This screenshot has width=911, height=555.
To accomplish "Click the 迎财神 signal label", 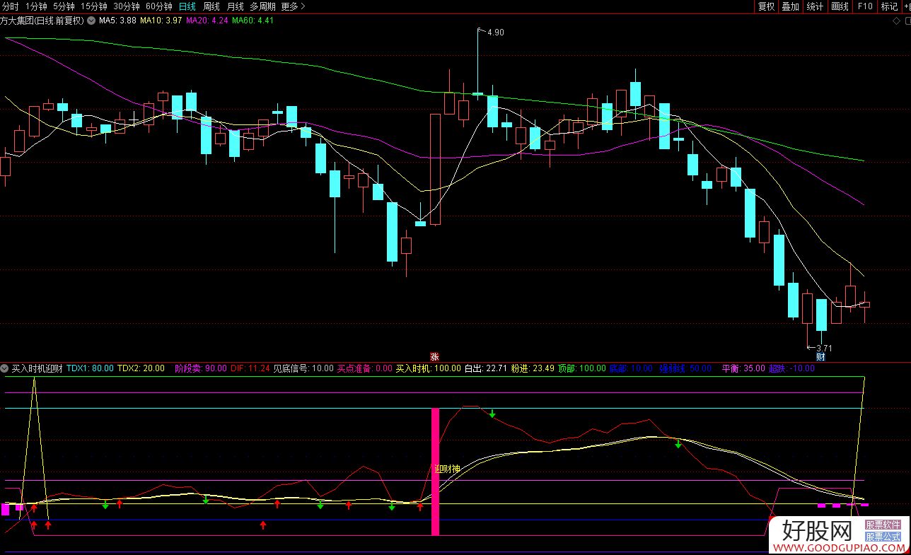I will (447, 469).
